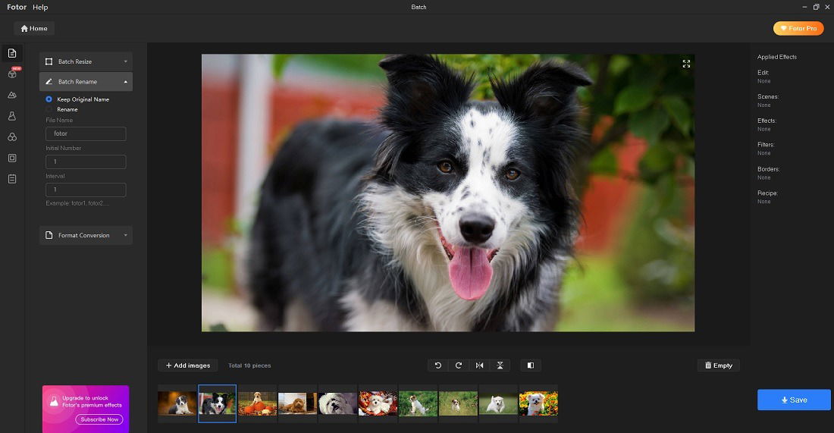Click the blue Save button
The height and width of the screenshot is (433, 834).
click(x=794, y=400)
